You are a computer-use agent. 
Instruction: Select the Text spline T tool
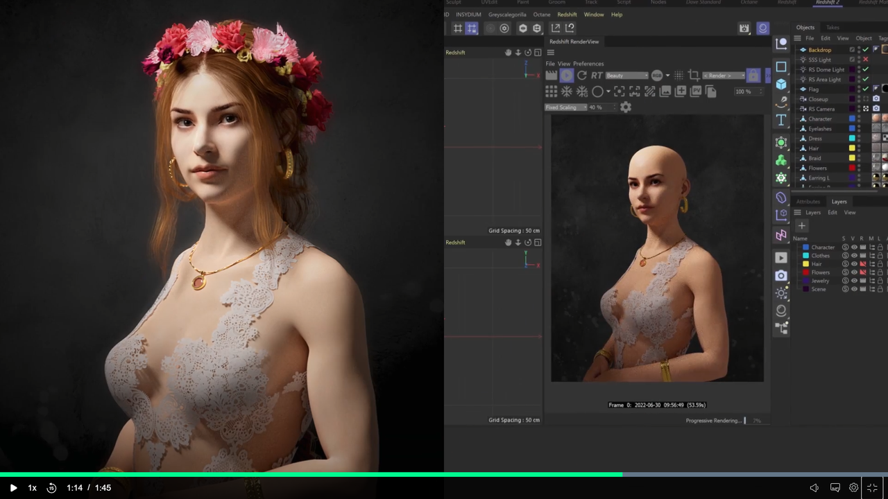click(x=781, y=120)
